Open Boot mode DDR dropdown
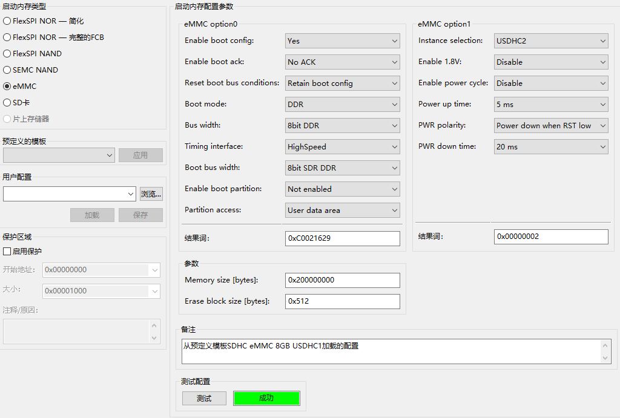Viewport: 620px width, 418px height. click(x=343, y=104)
